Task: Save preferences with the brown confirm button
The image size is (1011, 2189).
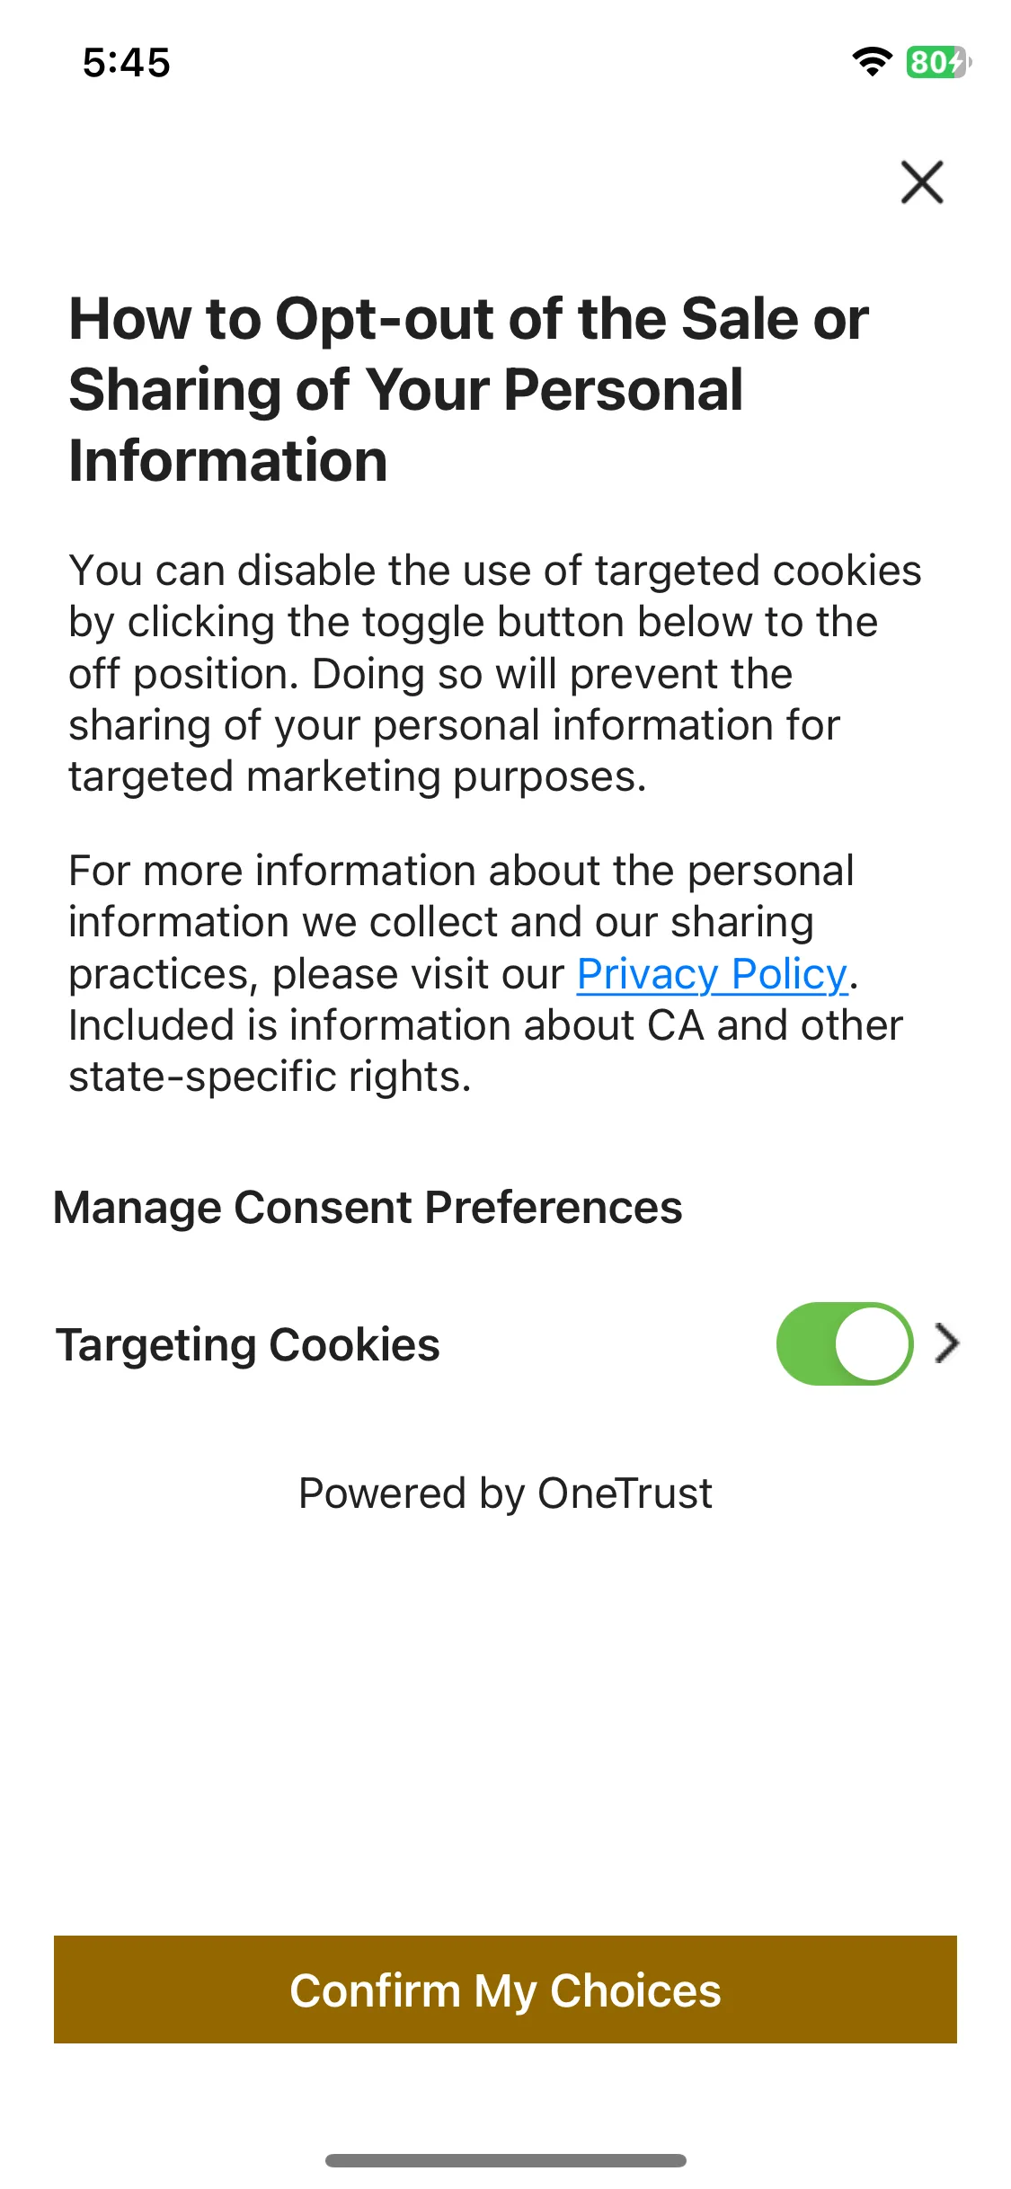Action: [x=505, y=1990]
